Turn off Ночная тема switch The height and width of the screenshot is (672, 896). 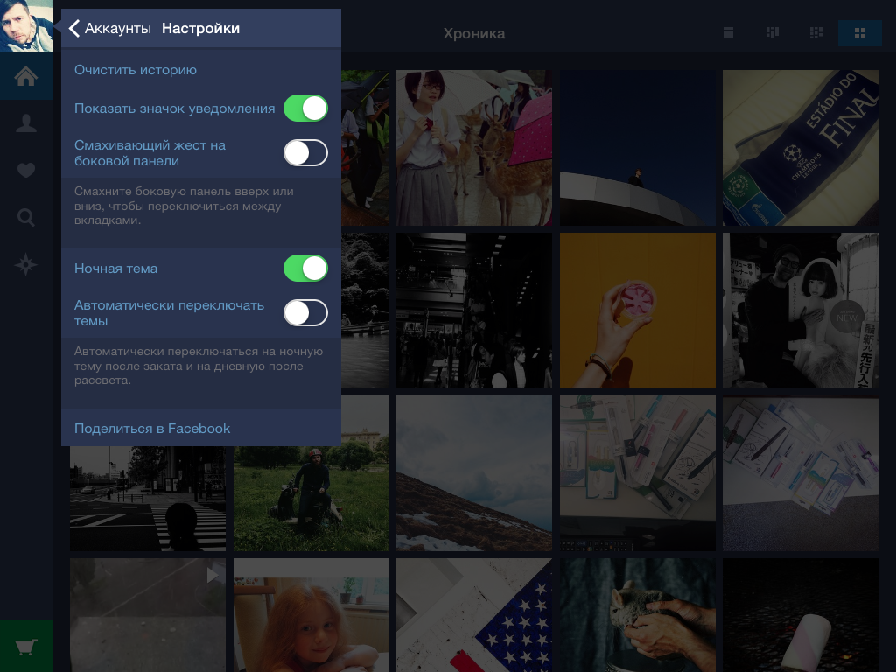305,268
